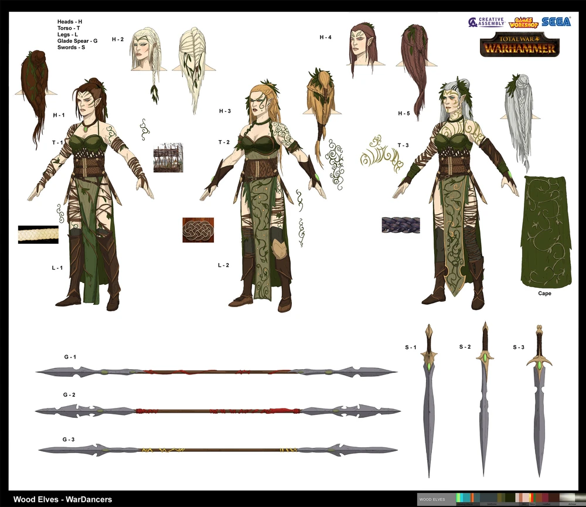Select the woven wicker fence reference photo
The height and width of the screenshot is (507, 586).
click(168, 158)
